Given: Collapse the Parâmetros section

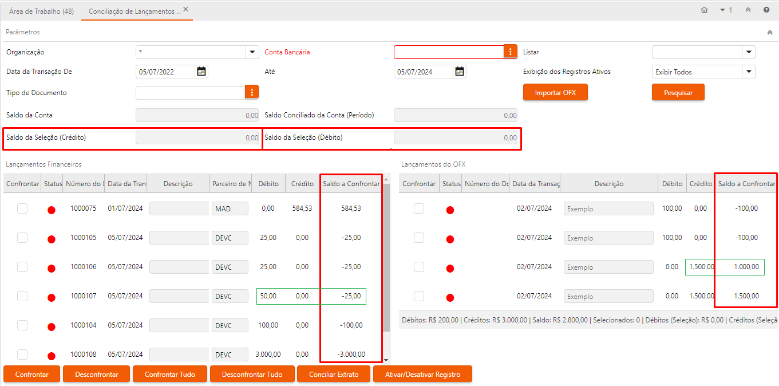Looking at the screenshot, I should coord(769,33).
